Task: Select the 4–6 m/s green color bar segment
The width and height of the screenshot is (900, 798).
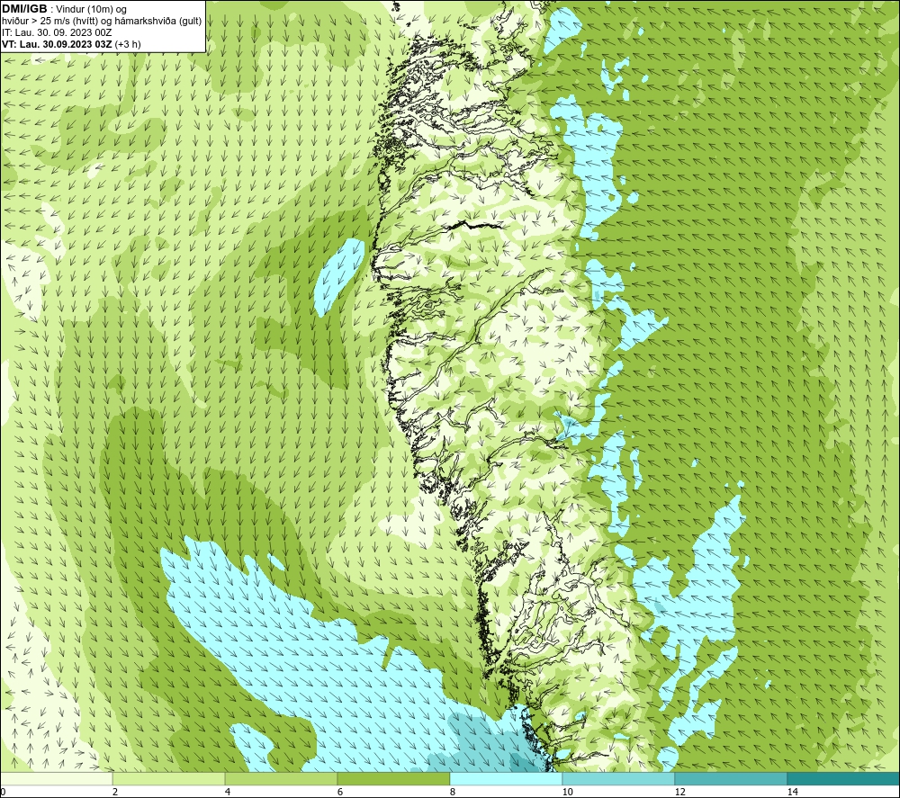Action: (x=281, y=778)
